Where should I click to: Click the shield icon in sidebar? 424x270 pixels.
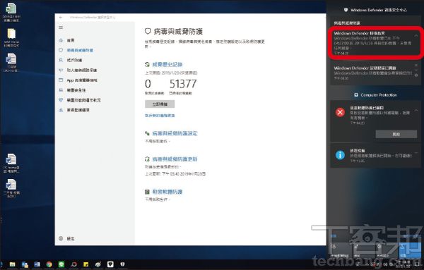click(x=61, y=50)
